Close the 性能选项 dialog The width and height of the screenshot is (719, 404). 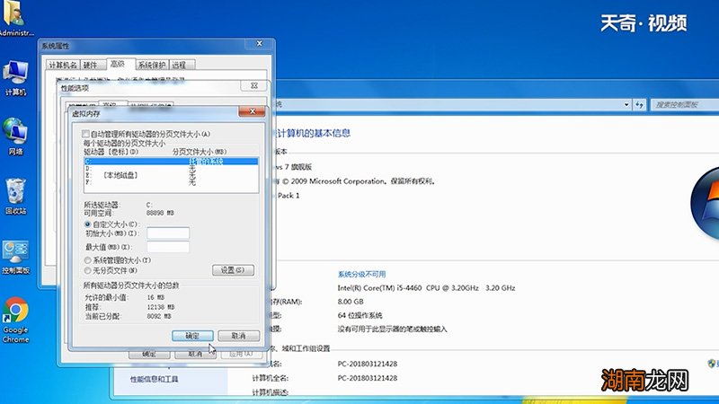253,85
